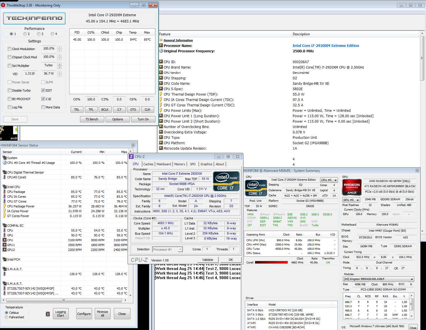Click the CPU Thermal Design Power icon

coord(161,94)
